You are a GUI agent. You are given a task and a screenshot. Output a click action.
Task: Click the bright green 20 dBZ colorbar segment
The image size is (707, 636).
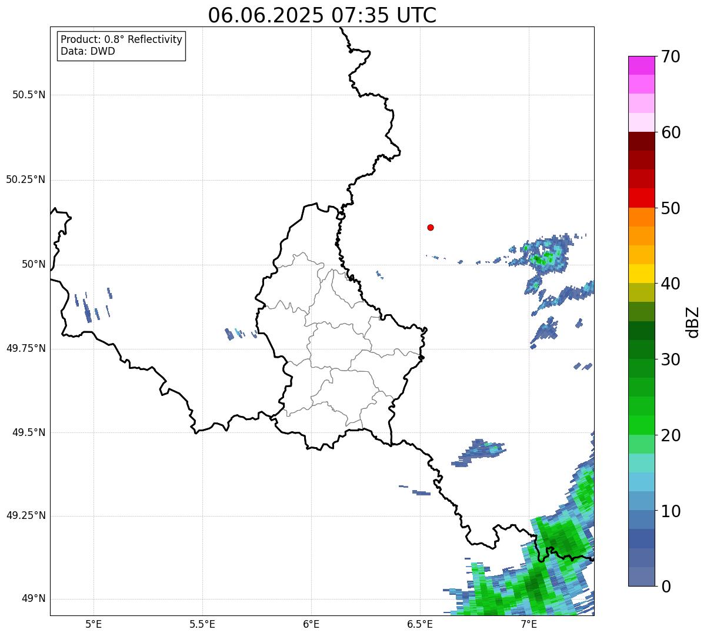[641, 425]
